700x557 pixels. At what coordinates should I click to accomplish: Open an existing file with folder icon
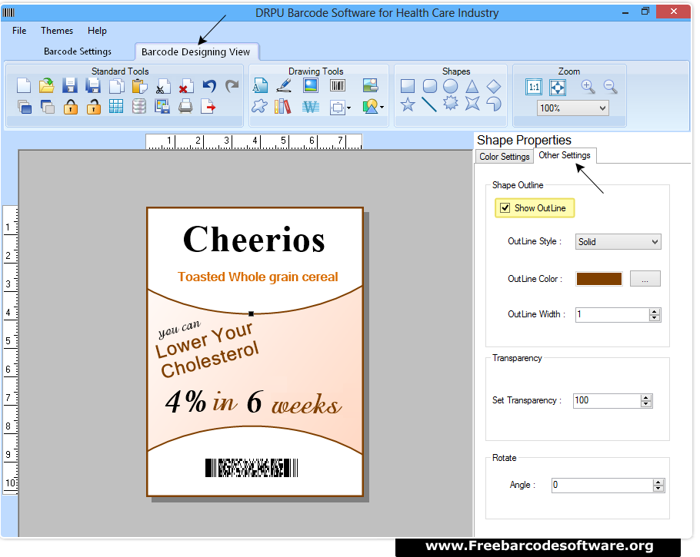pyautogui.click(x=46, y=85)
